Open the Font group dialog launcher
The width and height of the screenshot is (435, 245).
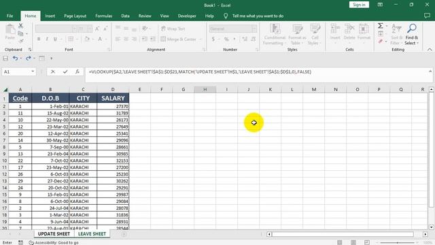[x=109, y=50]
